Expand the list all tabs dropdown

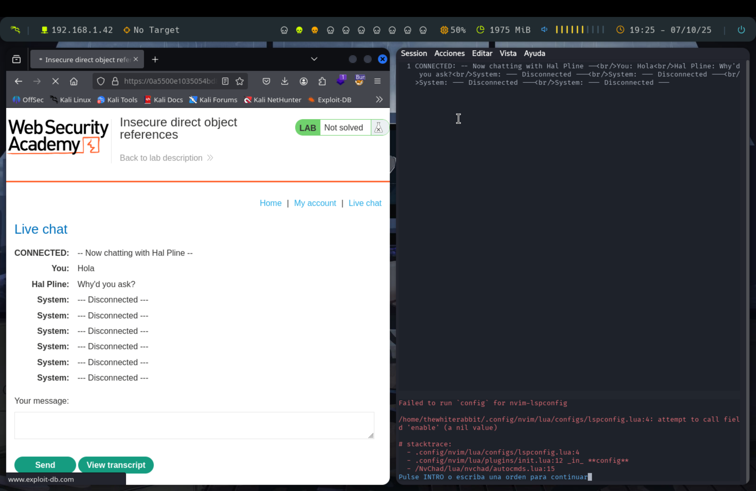tap(314, 59)
